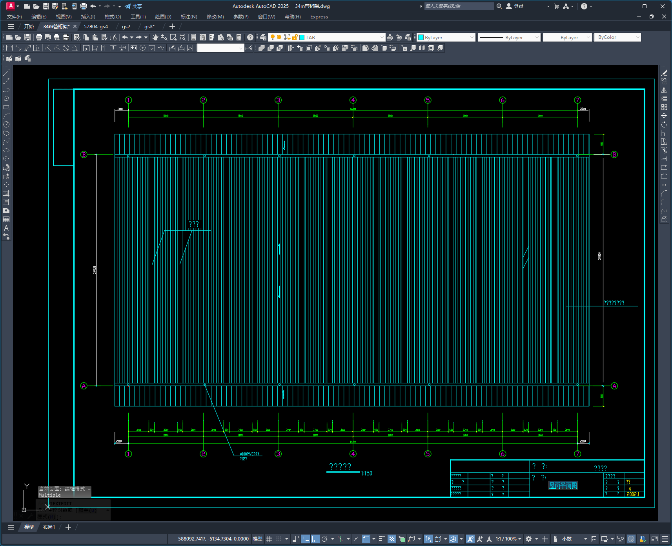Open the ByLayer color dropdown
Image resolution: width=672 pixels, height=546 pixels.
point(472,37)
